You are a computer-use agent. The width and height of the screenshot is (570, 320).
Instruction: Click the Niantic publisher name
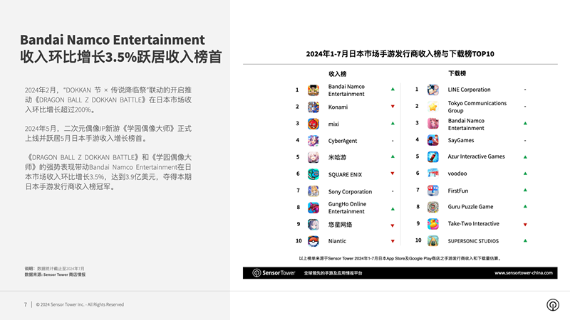coord(337,241)
